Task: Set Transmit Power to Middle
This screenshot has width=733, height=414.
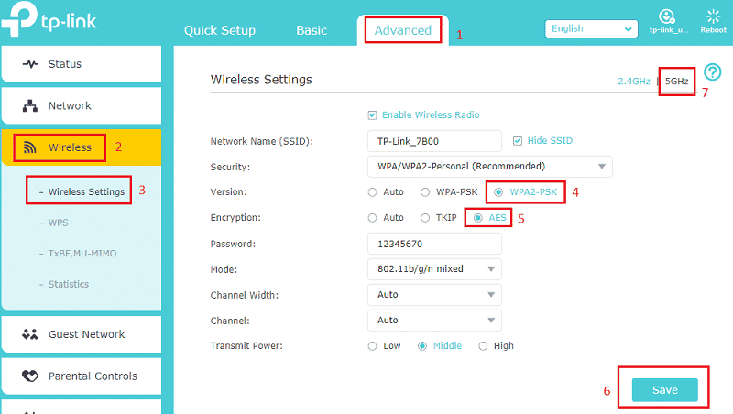Action: point(422,346)
